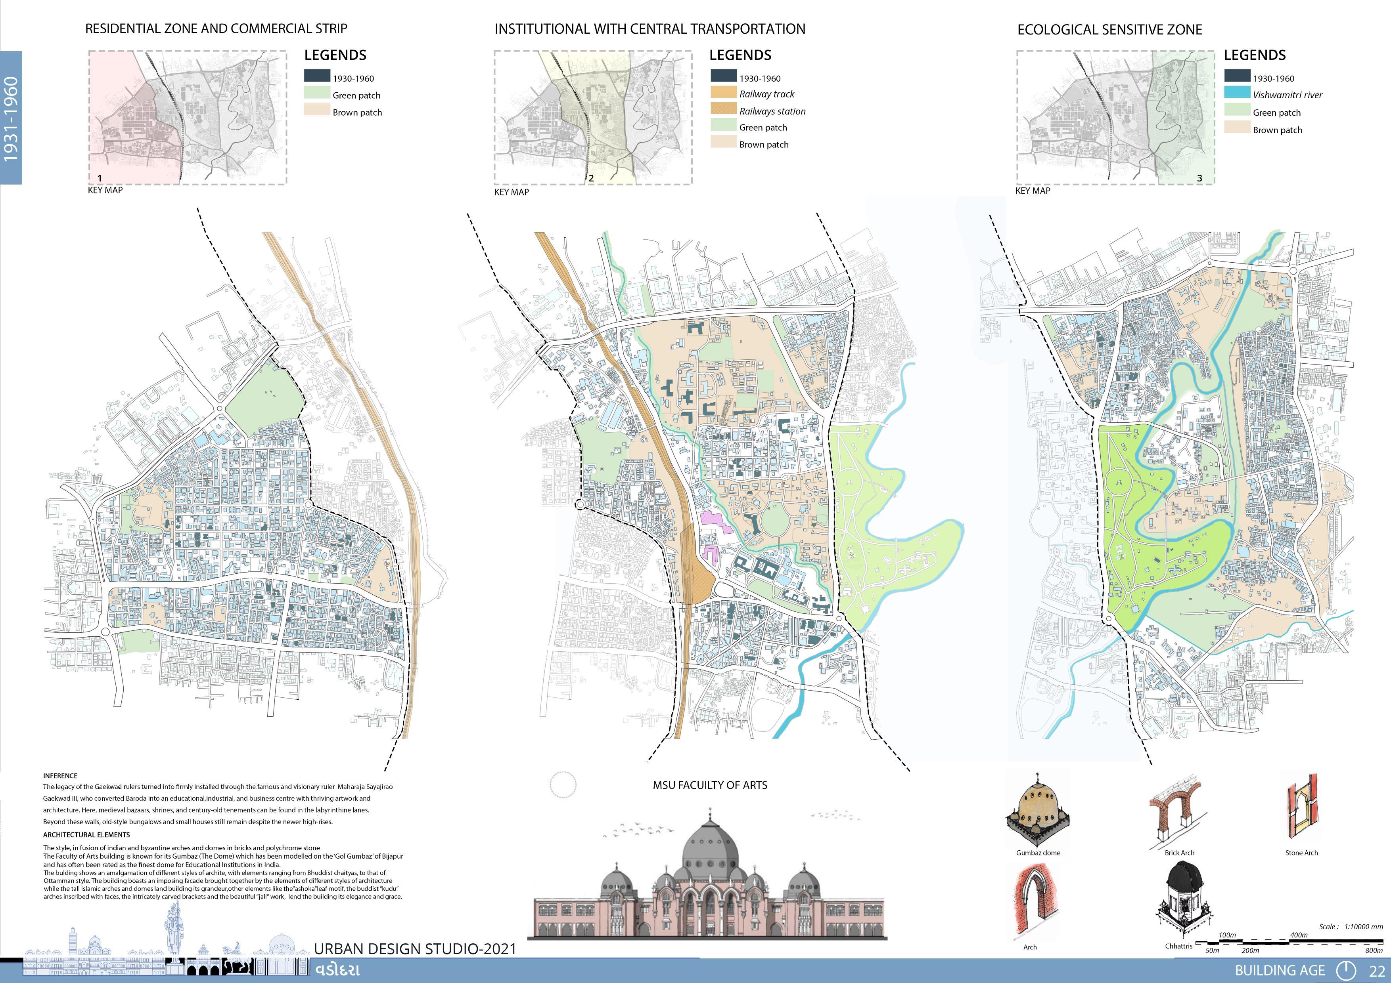
Task: Click the ecological zone key map numbered 3
Action: pos(1115,117)
